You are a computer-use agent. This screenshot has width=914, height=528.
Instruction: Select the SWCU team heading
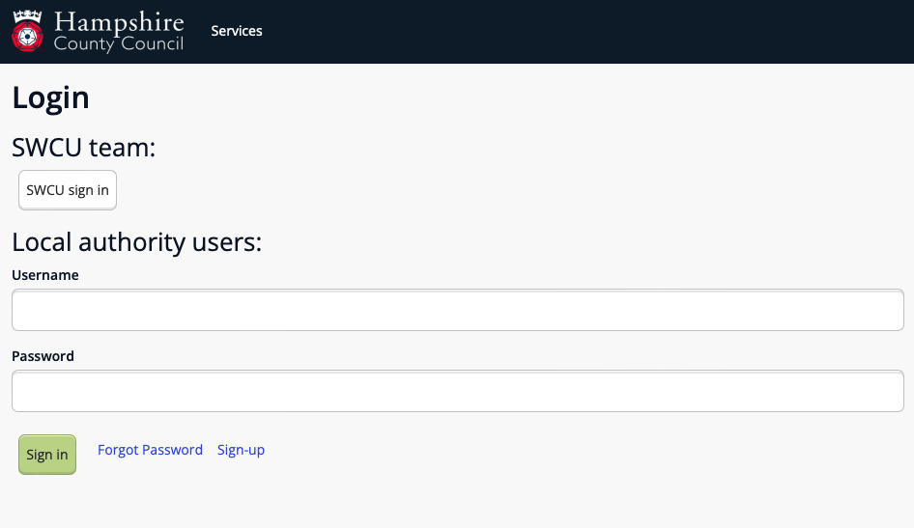tap(83, 148)
